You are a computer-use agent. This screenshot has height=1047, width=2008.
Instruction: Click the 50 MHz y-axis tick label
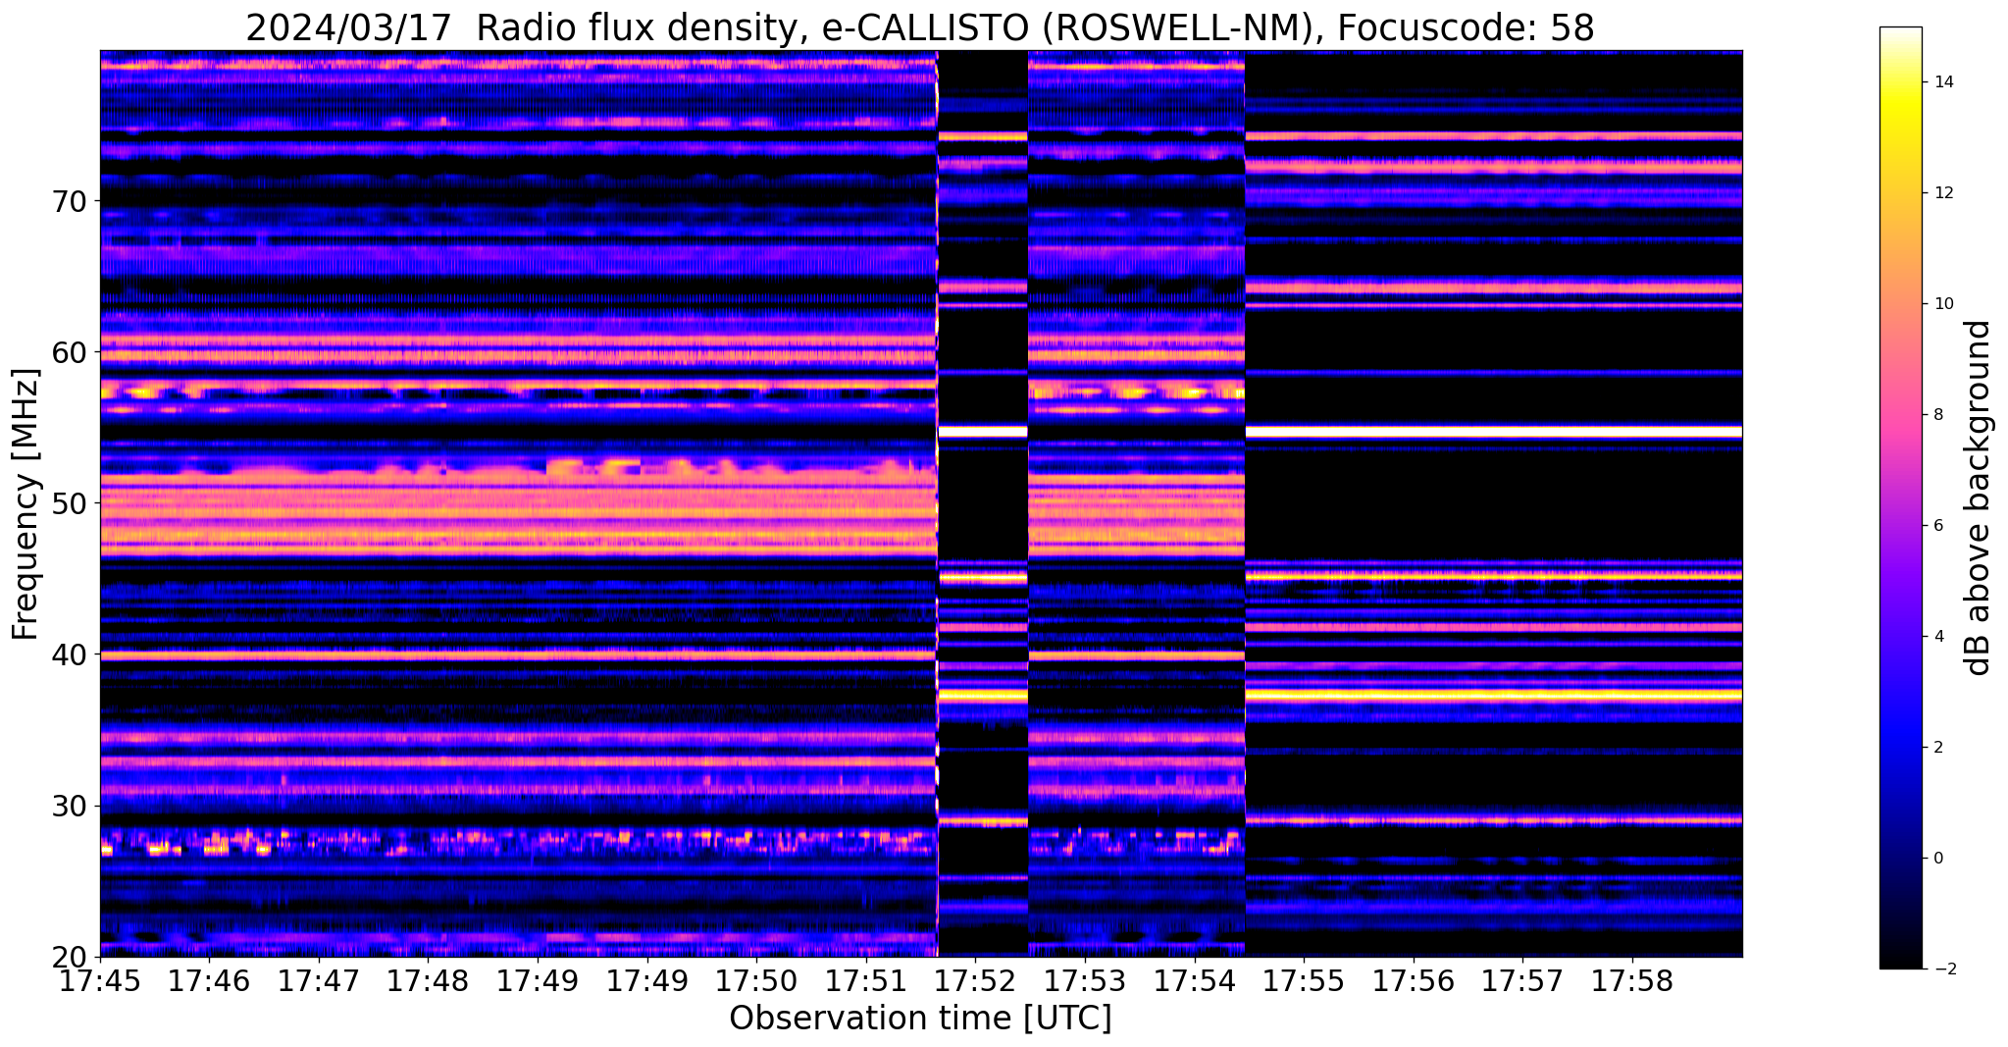(x=72, y=503)
